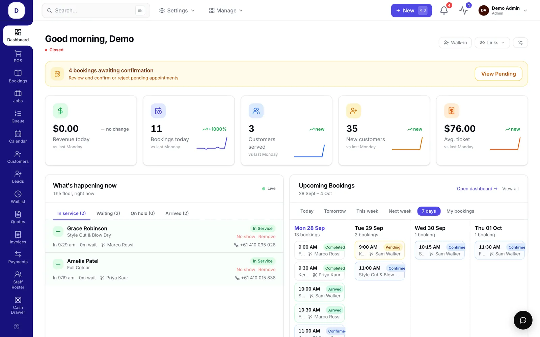Open dashboard customize sliders button

click(520, 43)
